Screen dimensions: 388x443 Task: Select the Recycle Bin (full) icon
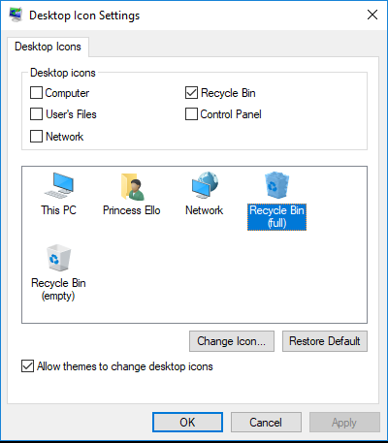[x=276, y=185]
